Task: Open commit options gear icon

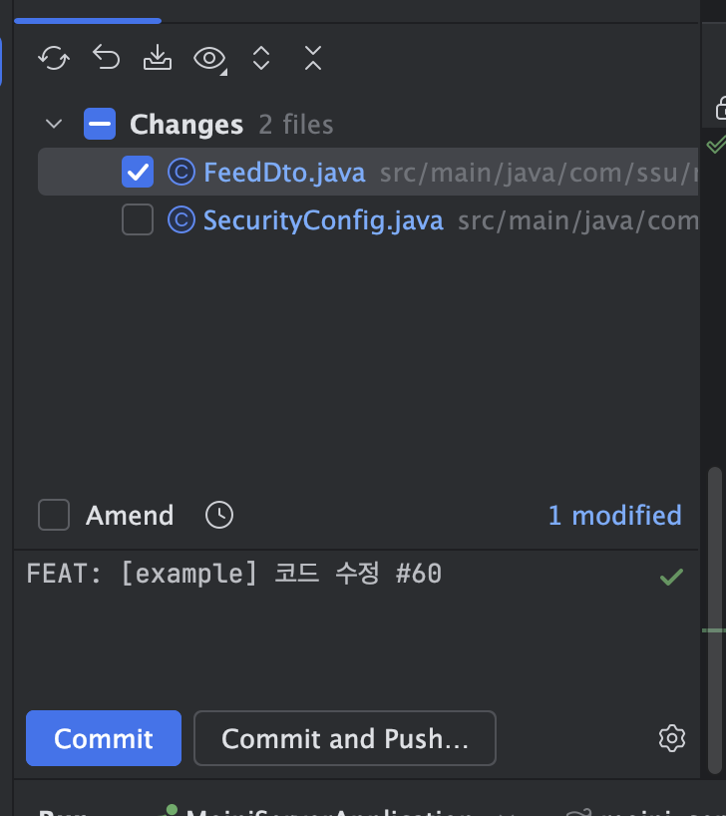Action: point(672,738)
